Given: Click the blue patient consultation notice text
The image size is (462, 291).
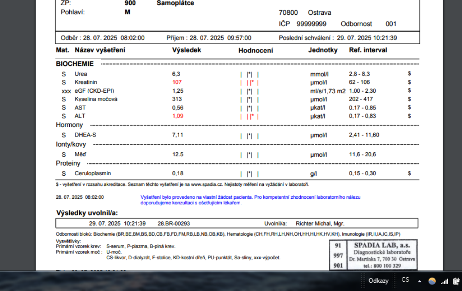Looking at the screenshot, I should click(250, 200).
